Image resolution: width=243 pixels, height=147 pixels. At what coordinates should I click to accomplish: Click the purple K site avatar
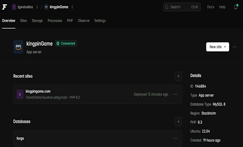point(20,94)
